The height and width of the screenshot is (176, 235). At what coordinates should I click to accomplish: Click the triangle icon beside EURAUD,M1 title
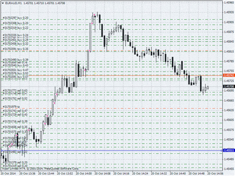point(3,3)
